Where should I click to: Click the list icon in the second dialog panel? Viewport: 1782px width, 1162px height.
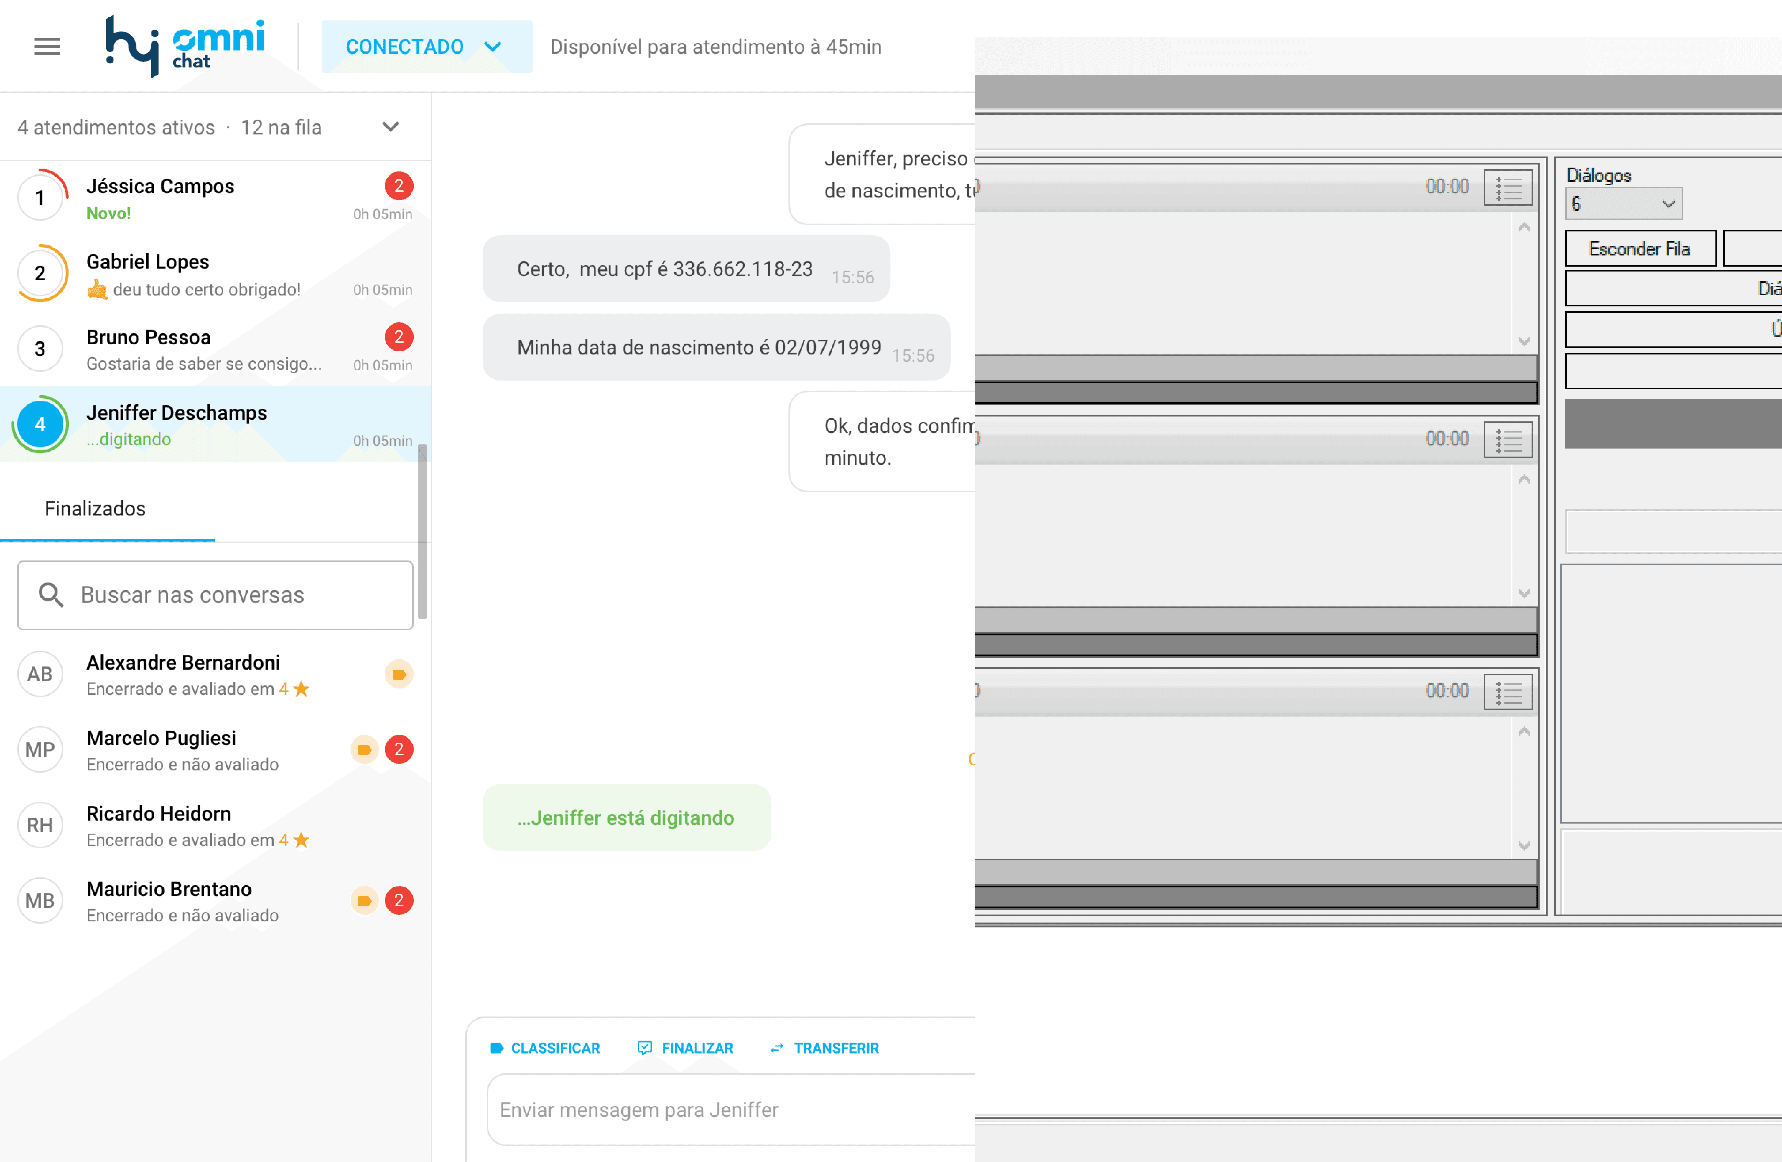click(1508, 440)
